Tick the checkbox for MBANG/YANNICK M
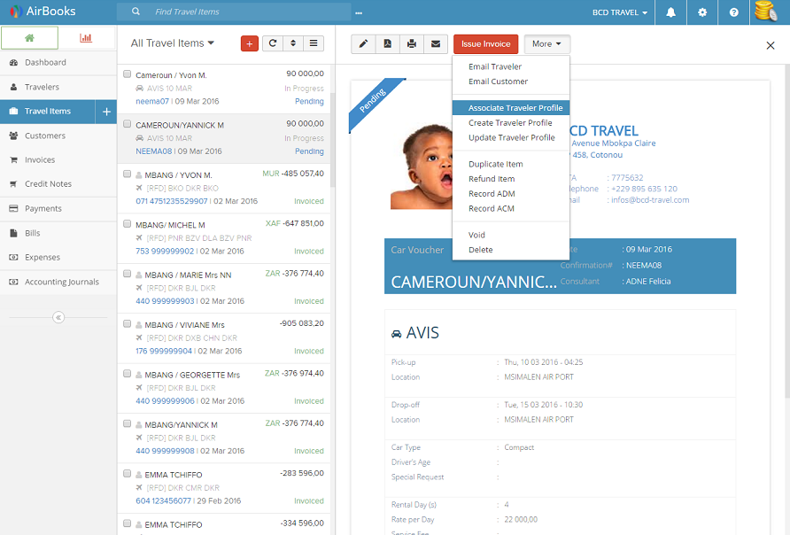Screen dimensions: 790x535 click(127, 423)
